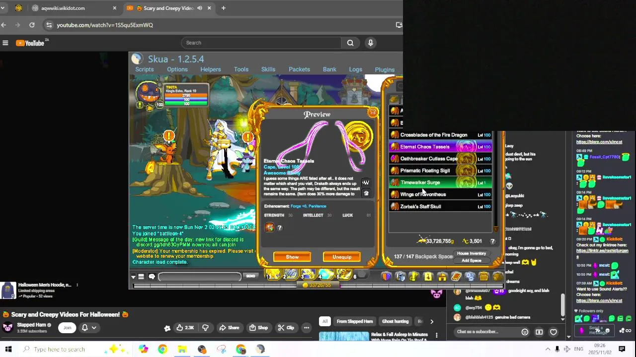
Task: Open the game chat channel dropdown arrow
Action: [133, 277]
